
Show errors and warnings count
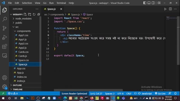[x=13, y=93]
